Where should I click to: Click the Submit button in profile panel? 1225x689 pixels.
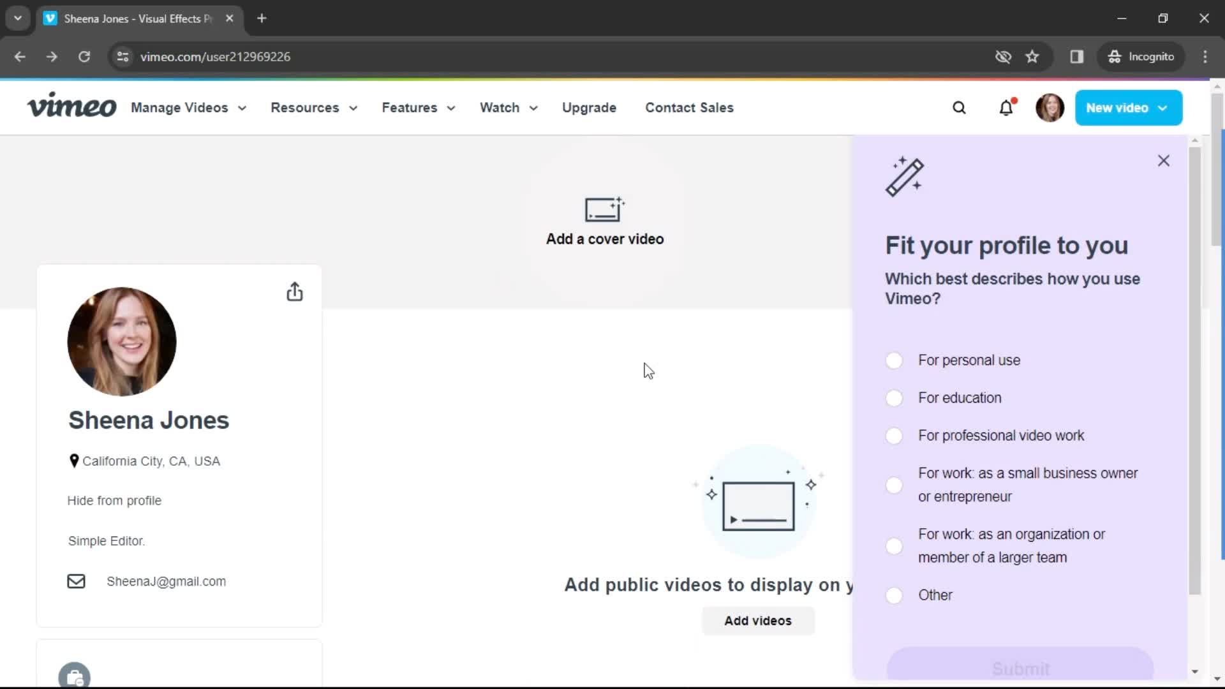[x=1021, y=669]
